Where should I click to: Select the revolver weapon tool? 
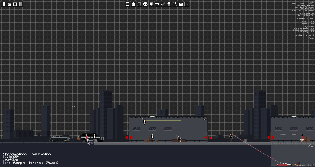tap(157, 4)
